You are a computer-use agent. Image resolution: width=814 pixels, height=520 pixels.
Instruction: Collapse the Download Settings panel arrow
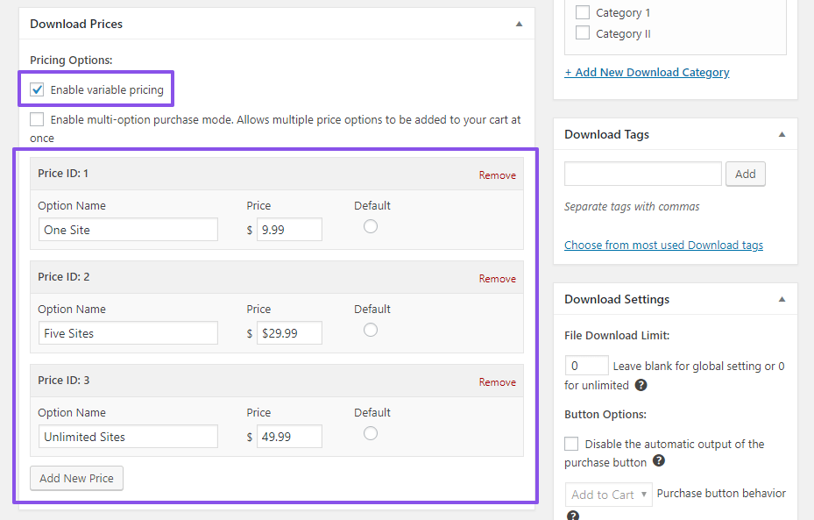coord(782,299)
